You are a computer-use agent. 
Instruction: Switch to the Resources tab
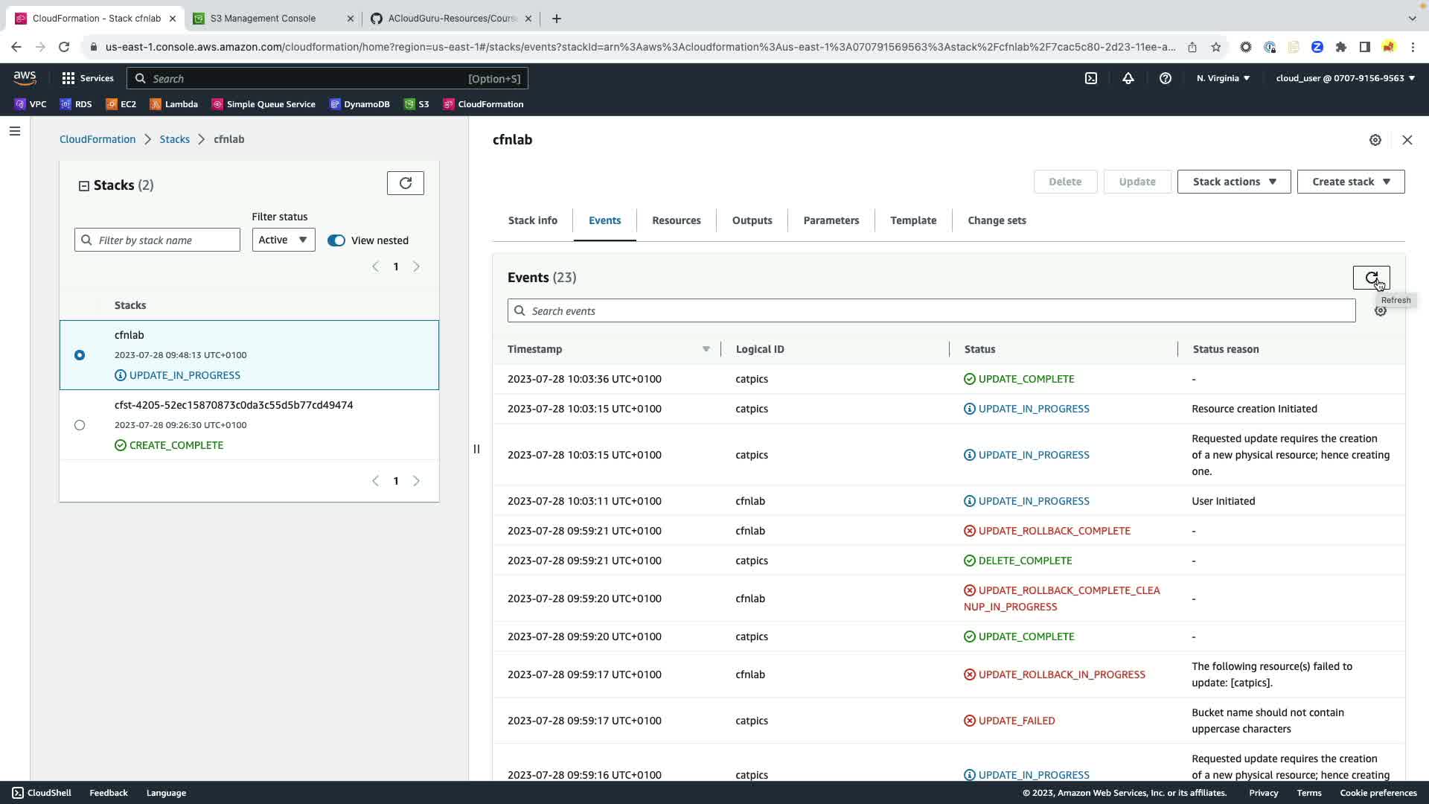676,220
